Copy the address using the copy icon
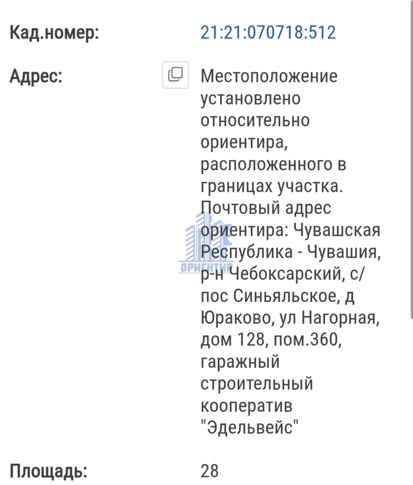The height and width of the screenshot is (485, 413). coord(176,75)
